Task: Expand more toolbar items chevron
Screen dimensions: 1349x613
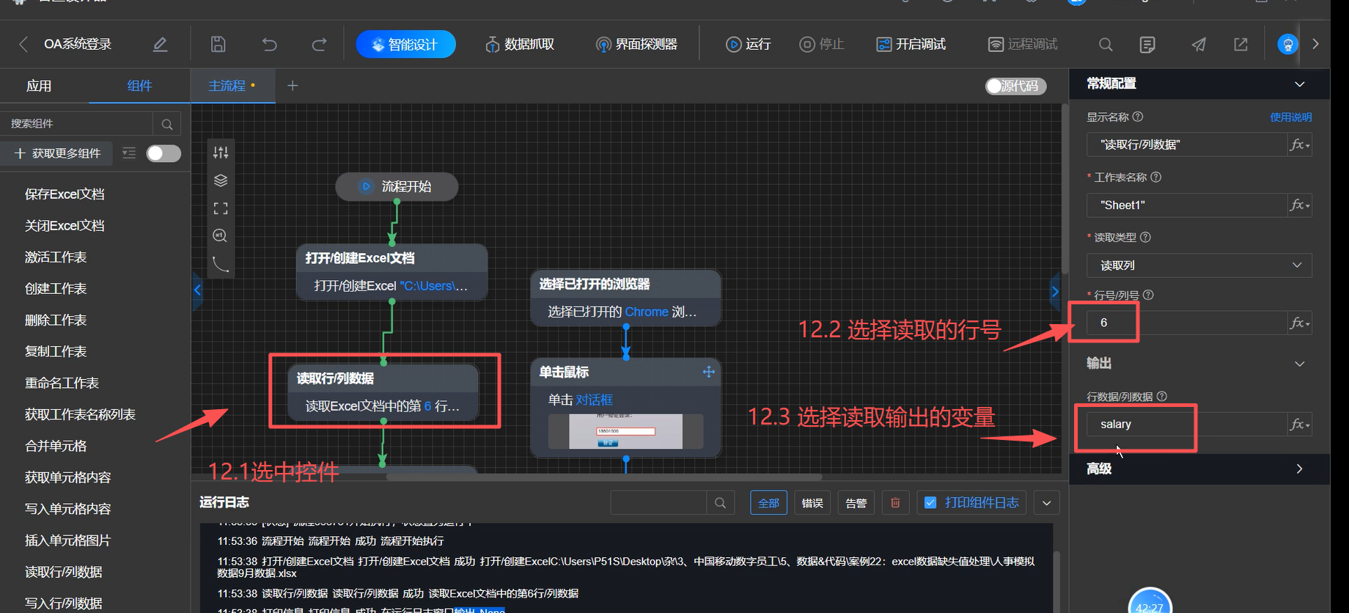Action: [x=1315, y=44]
